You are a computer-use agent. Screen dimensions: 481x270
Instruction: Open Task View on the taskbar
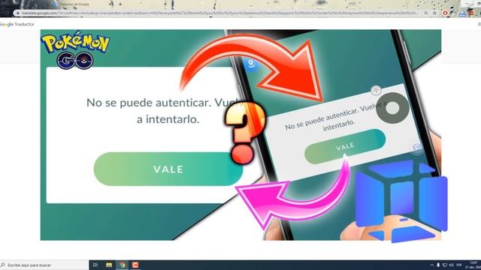pyautogui.click(x=95, y=265)
